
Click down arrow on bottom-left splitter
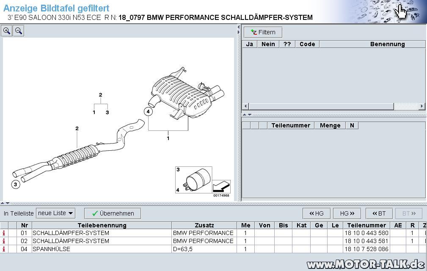click(x=7, y=203)
